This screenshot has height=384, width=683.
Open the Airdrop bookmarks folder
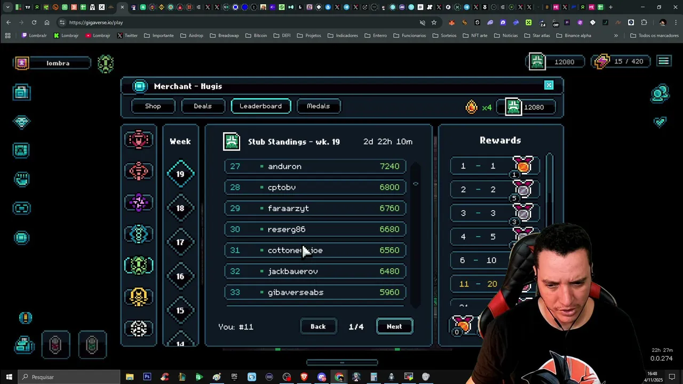coord(192,36)
